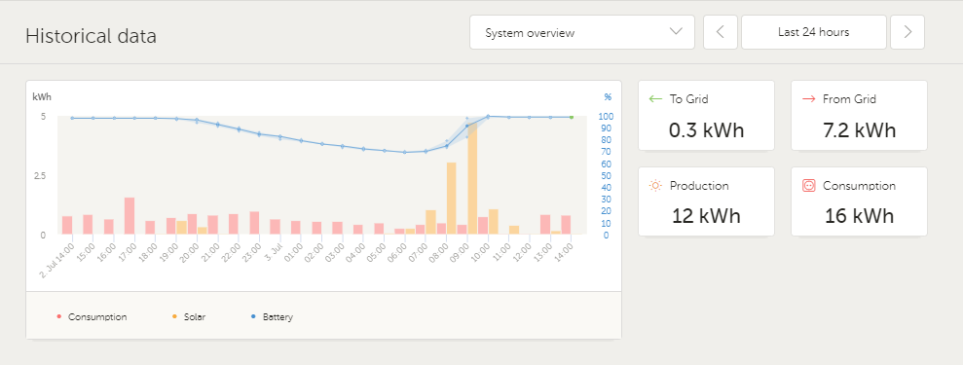
Task: Click the kWh axis unit label
Action: click(x=42, y=96)
